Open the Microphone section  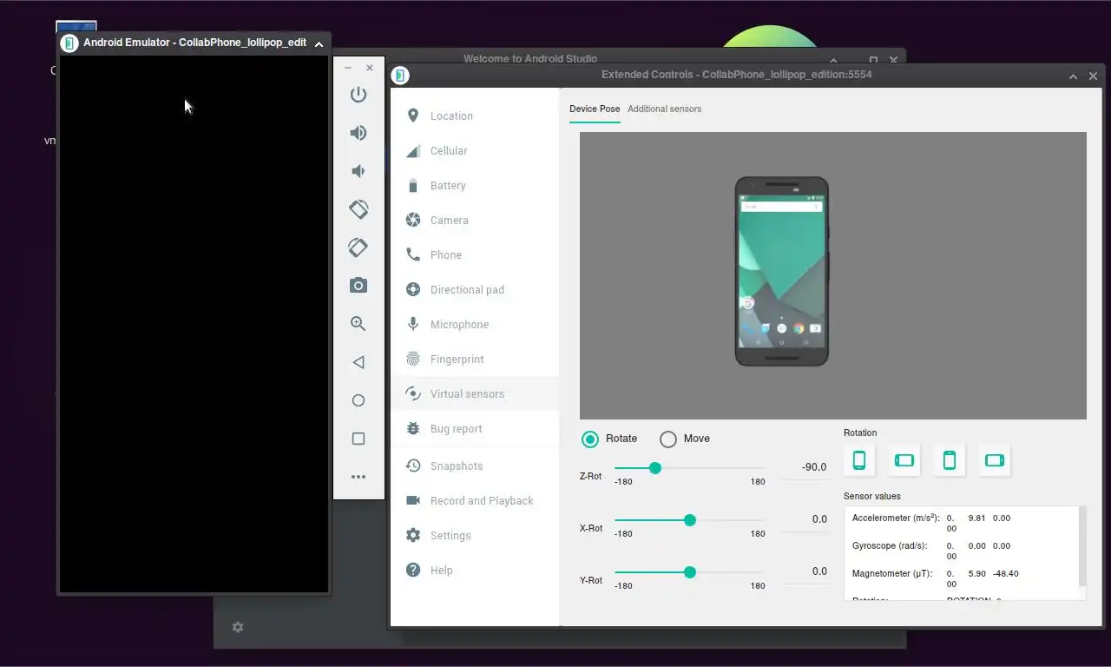click(475, 324)
